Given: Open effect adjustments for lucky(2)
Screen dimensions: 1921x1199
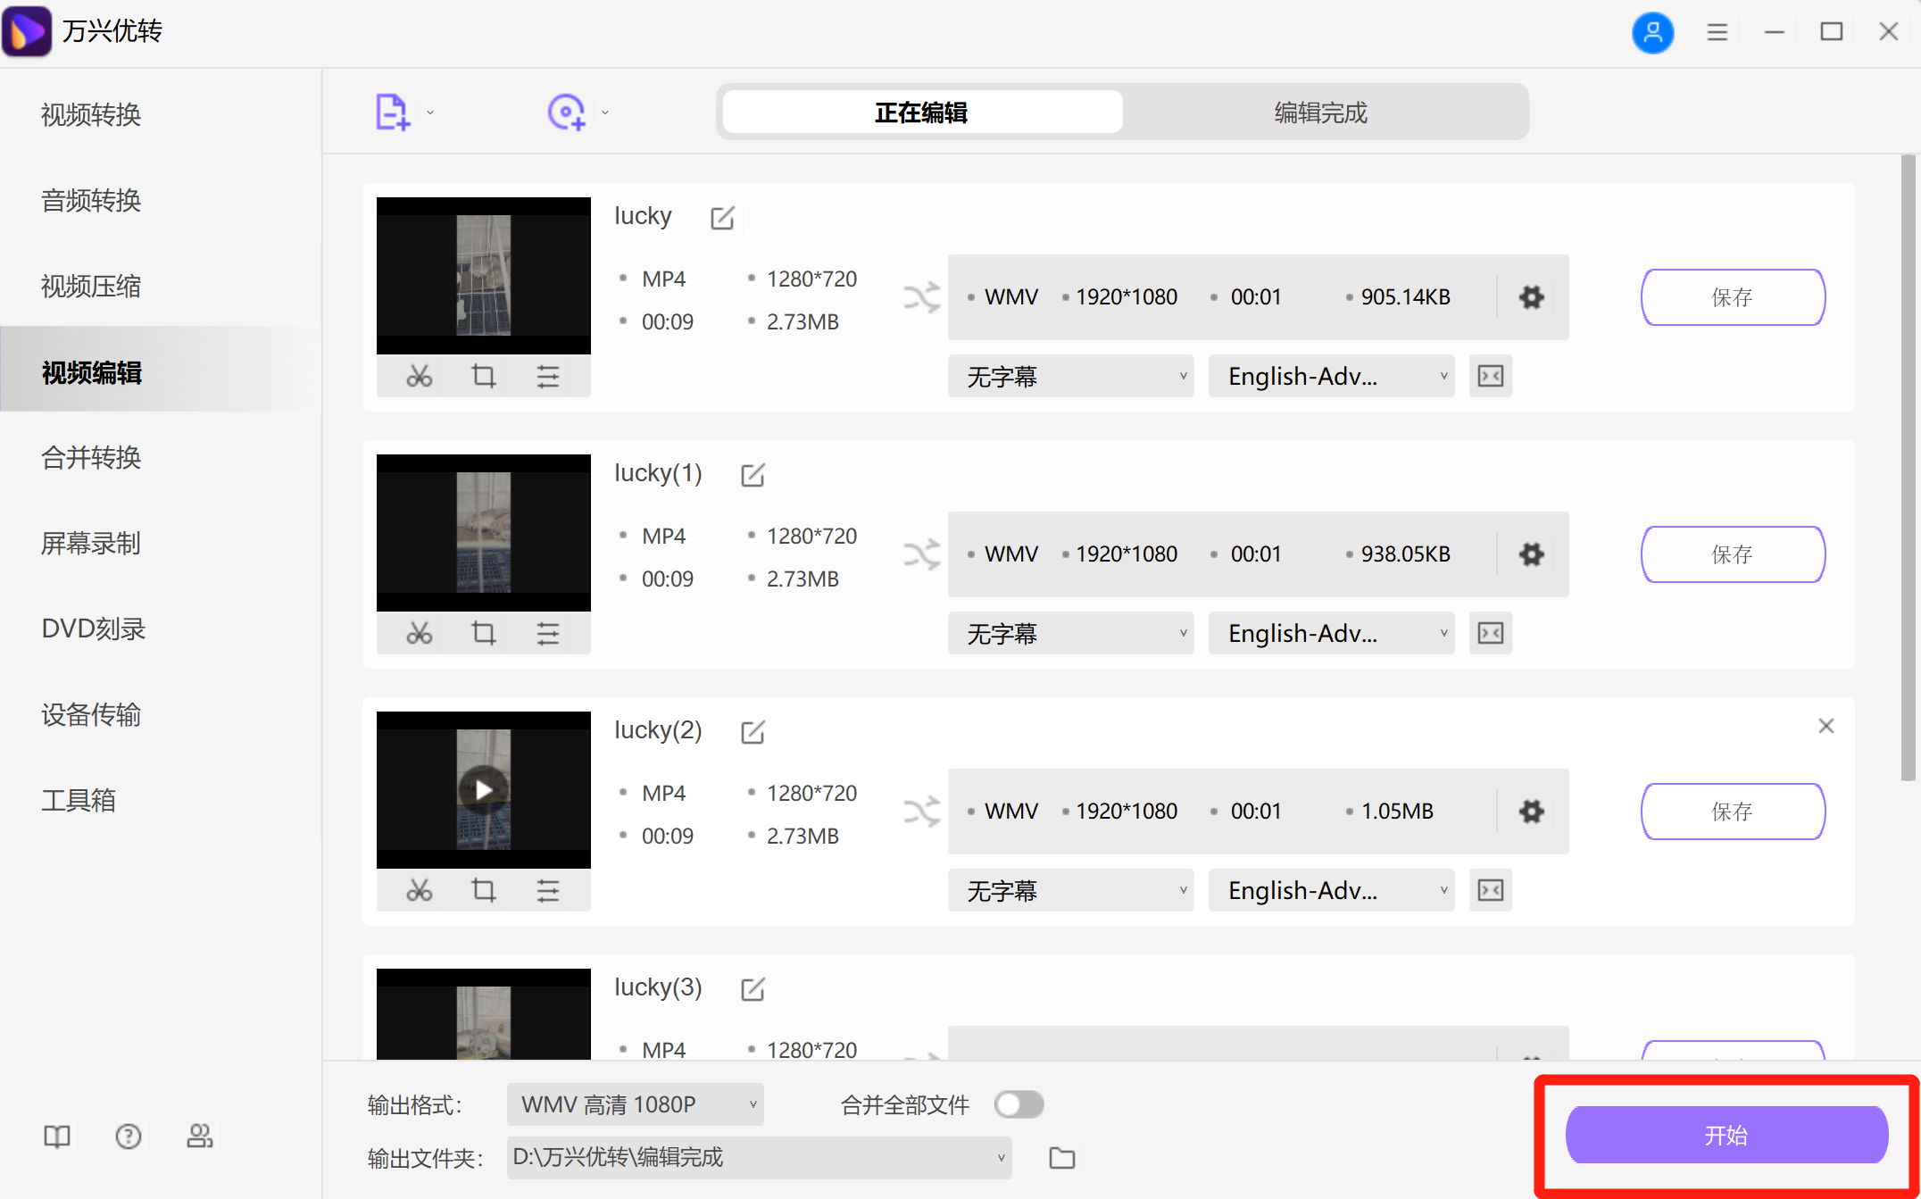Looking at the screenshot, I should pyautogui.click(x=547, y=890).
